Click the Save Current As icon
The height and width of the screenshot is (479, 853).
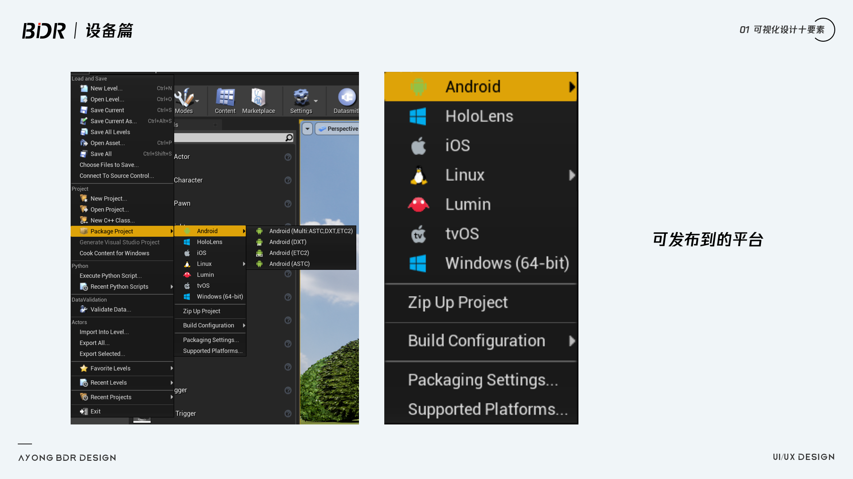[x=84, y=121]
